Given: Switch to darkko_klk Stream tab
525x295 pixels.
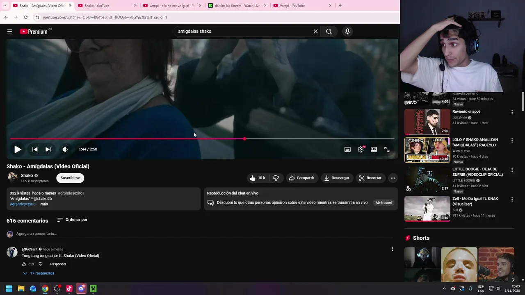Looking at the screenshot, I should click(237, 6).
